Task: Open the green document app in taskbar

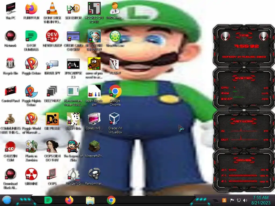Action: tap(48, 200)
